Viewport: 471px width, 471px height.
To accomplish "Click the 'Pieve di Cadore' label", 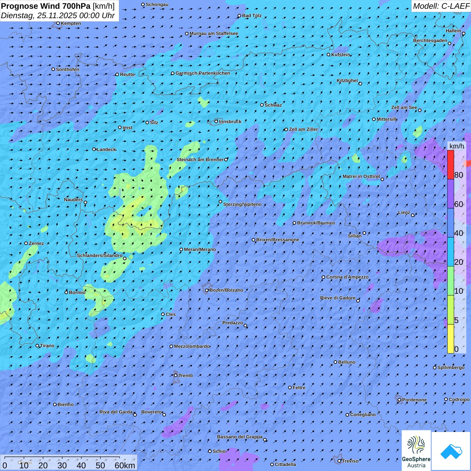I will [338, 298].
